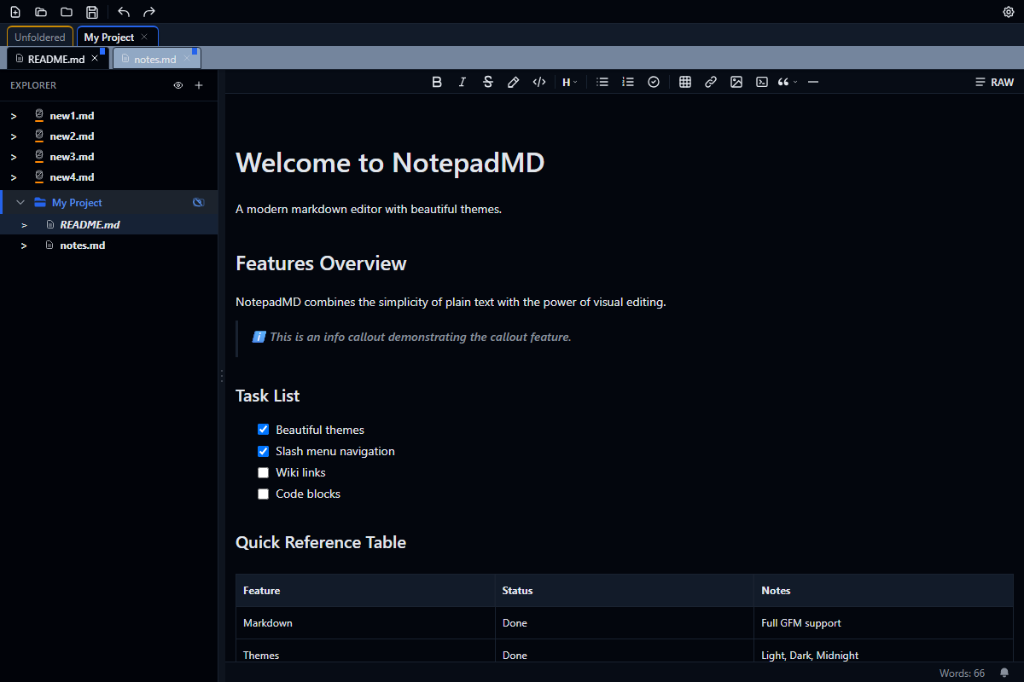Screen dimensions: 1024x682
Task: Expand the README.md tree item
Action: pyautogui.click(x=24, y=224)
